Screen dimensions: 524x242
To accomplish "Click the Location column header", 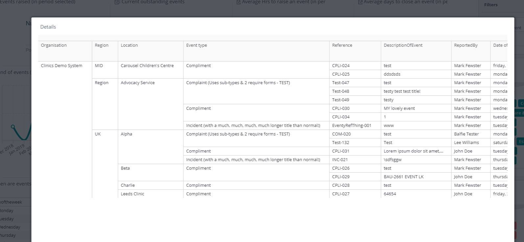I will [151, 51].
